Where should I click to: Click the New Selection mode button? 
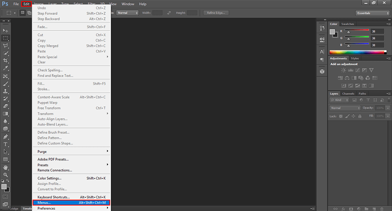click(x=22, y=13)
